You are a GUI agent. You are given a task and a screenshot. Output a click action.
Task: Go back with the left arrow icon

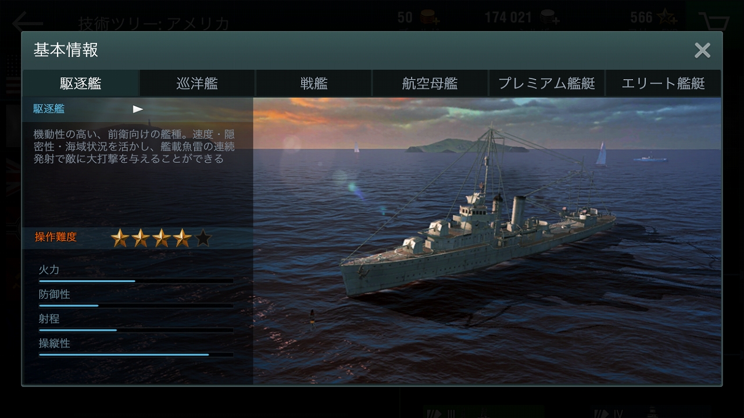[27, 23]
